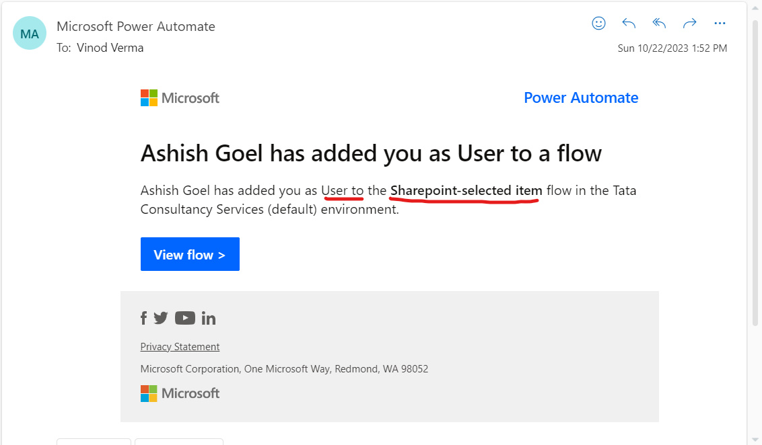Screen dimensions: 762x445
Task: Open the Privacy Statement link
Action: point(180,347)
